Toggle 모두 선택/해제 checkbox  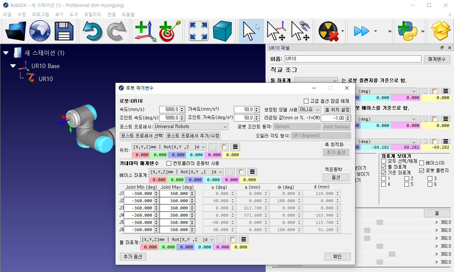pyautogui.click(x=384, y=161)
